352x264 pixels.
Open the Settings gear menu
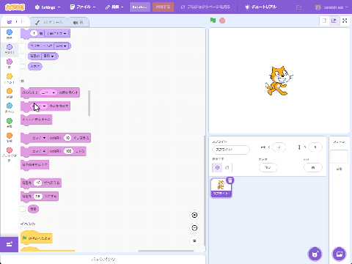(x=48, y=7)
